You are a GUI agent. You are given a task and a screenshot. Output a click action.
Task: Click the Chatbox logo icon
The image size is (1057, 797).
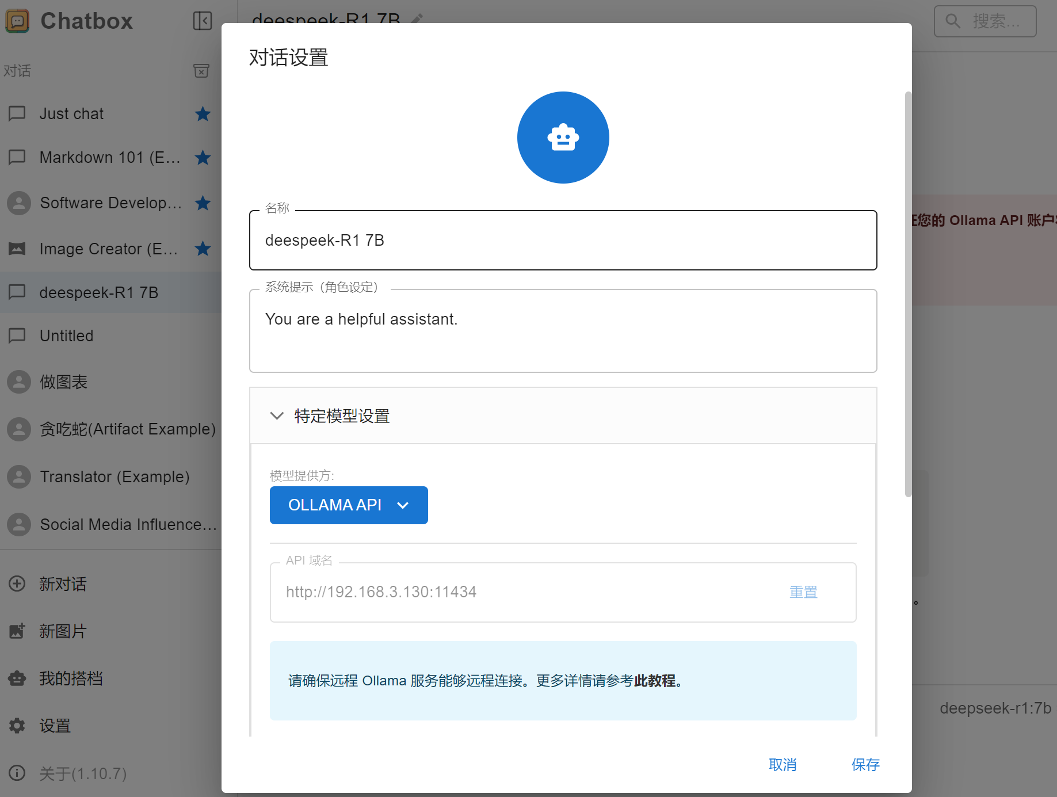pos(17,21)
